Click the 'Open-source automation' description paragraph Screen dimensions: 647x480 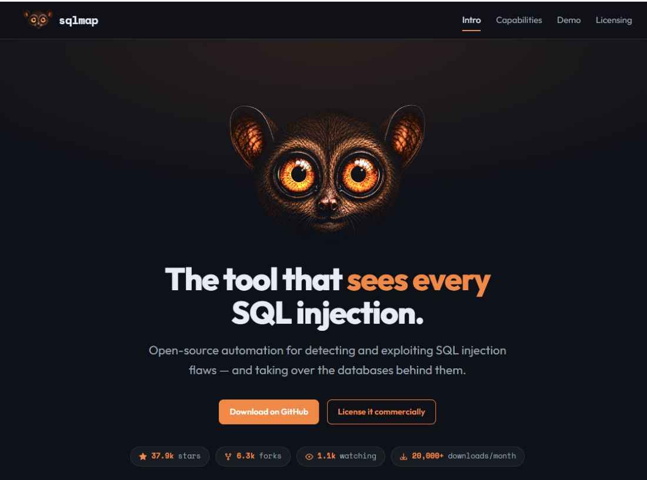[327, 360]
